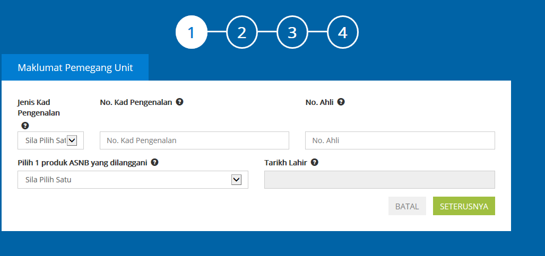Focus the No. Ahli input field
Viewport: 545px width, 256px height.
point(400,140)
